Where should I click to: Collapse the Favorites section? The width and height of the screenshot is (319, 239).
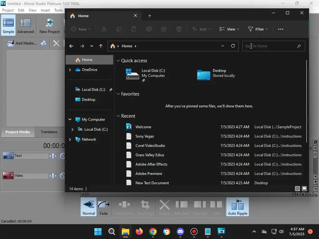pos(118,94)
